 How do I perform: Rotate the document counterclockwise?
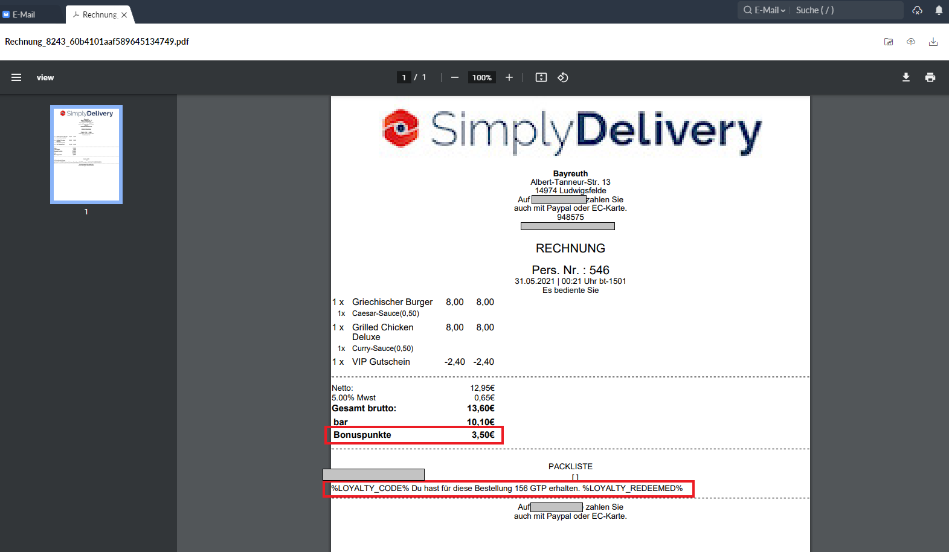pos(563,77)
